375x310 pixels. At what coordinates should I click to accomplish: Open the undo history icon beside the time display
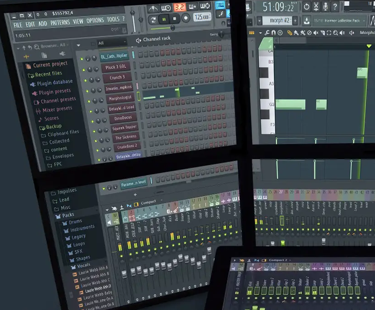click(306, 7)
